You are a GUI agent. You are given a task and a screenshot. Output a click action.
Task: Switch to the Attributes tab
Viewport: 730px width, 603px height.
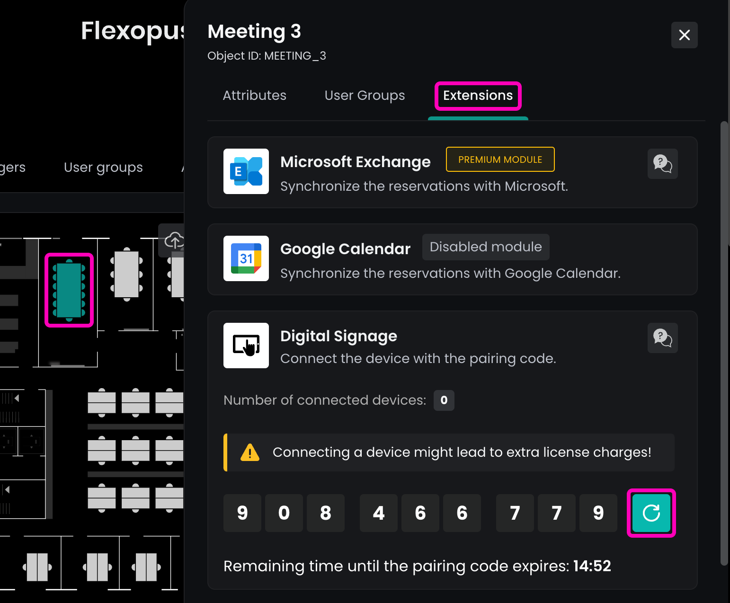click(x=254, y=96)
